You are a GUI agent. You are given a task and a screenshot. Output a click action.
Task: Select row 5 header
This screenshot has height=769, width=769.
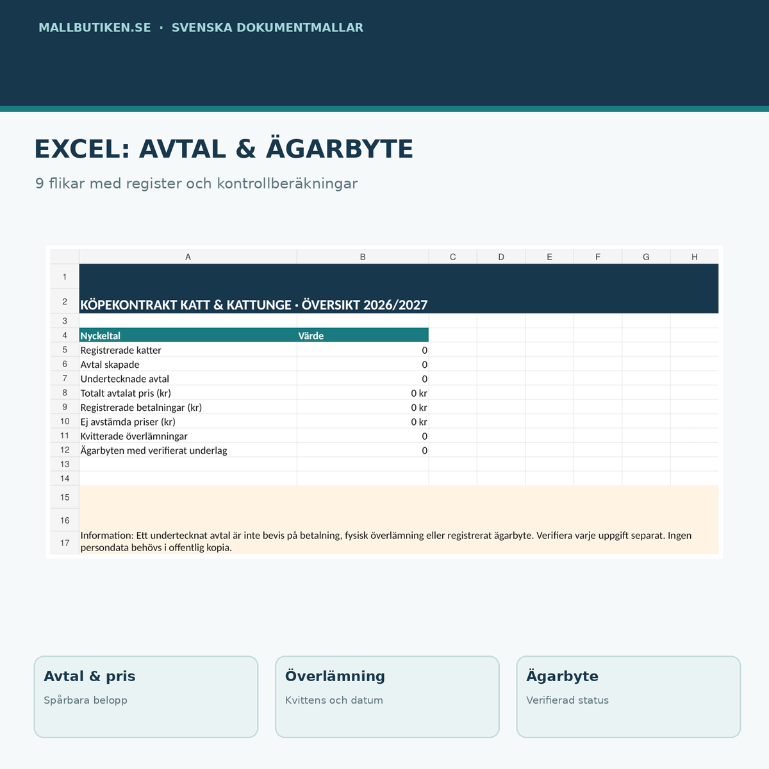(65, 349)
